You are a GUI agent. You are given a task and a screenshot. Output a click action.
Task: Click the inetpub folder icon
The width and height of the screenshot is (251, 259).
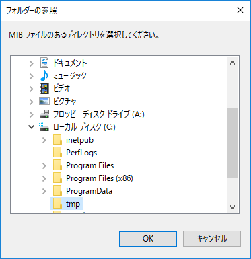click(x=58, y=140)
